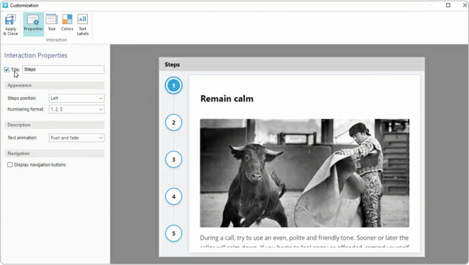Open the Size settings icon

52,23
